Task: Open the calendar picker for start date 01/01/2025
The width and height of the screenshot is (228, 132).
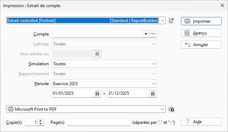Action: [97, 93]
